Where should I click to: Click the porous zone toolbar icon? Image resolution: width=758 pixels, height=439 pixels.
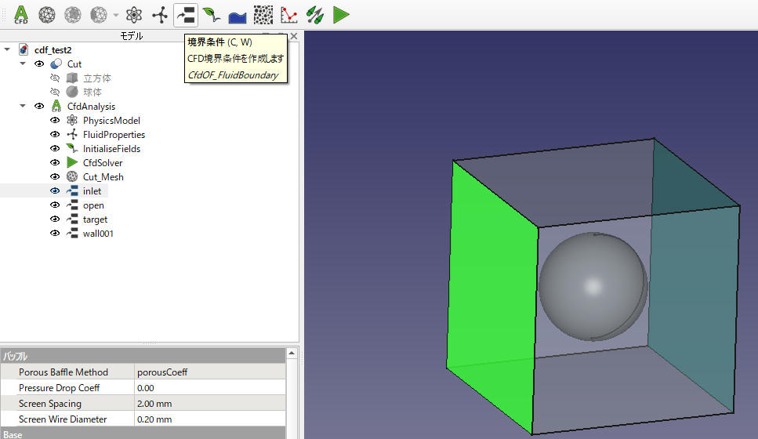coord(263,13)
